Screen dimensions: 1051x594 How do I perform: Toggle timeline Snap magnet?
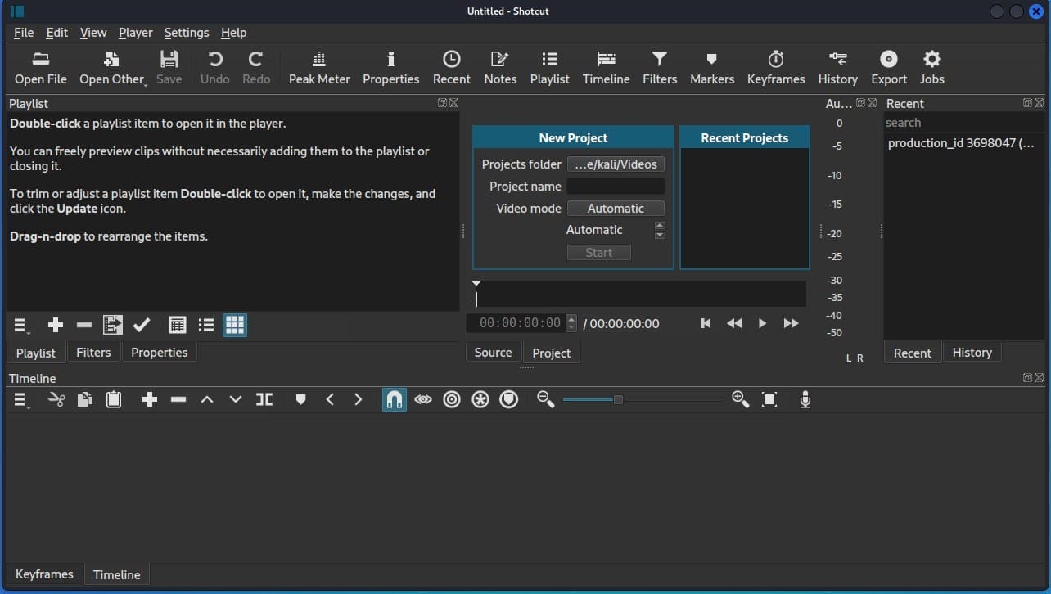395,400
